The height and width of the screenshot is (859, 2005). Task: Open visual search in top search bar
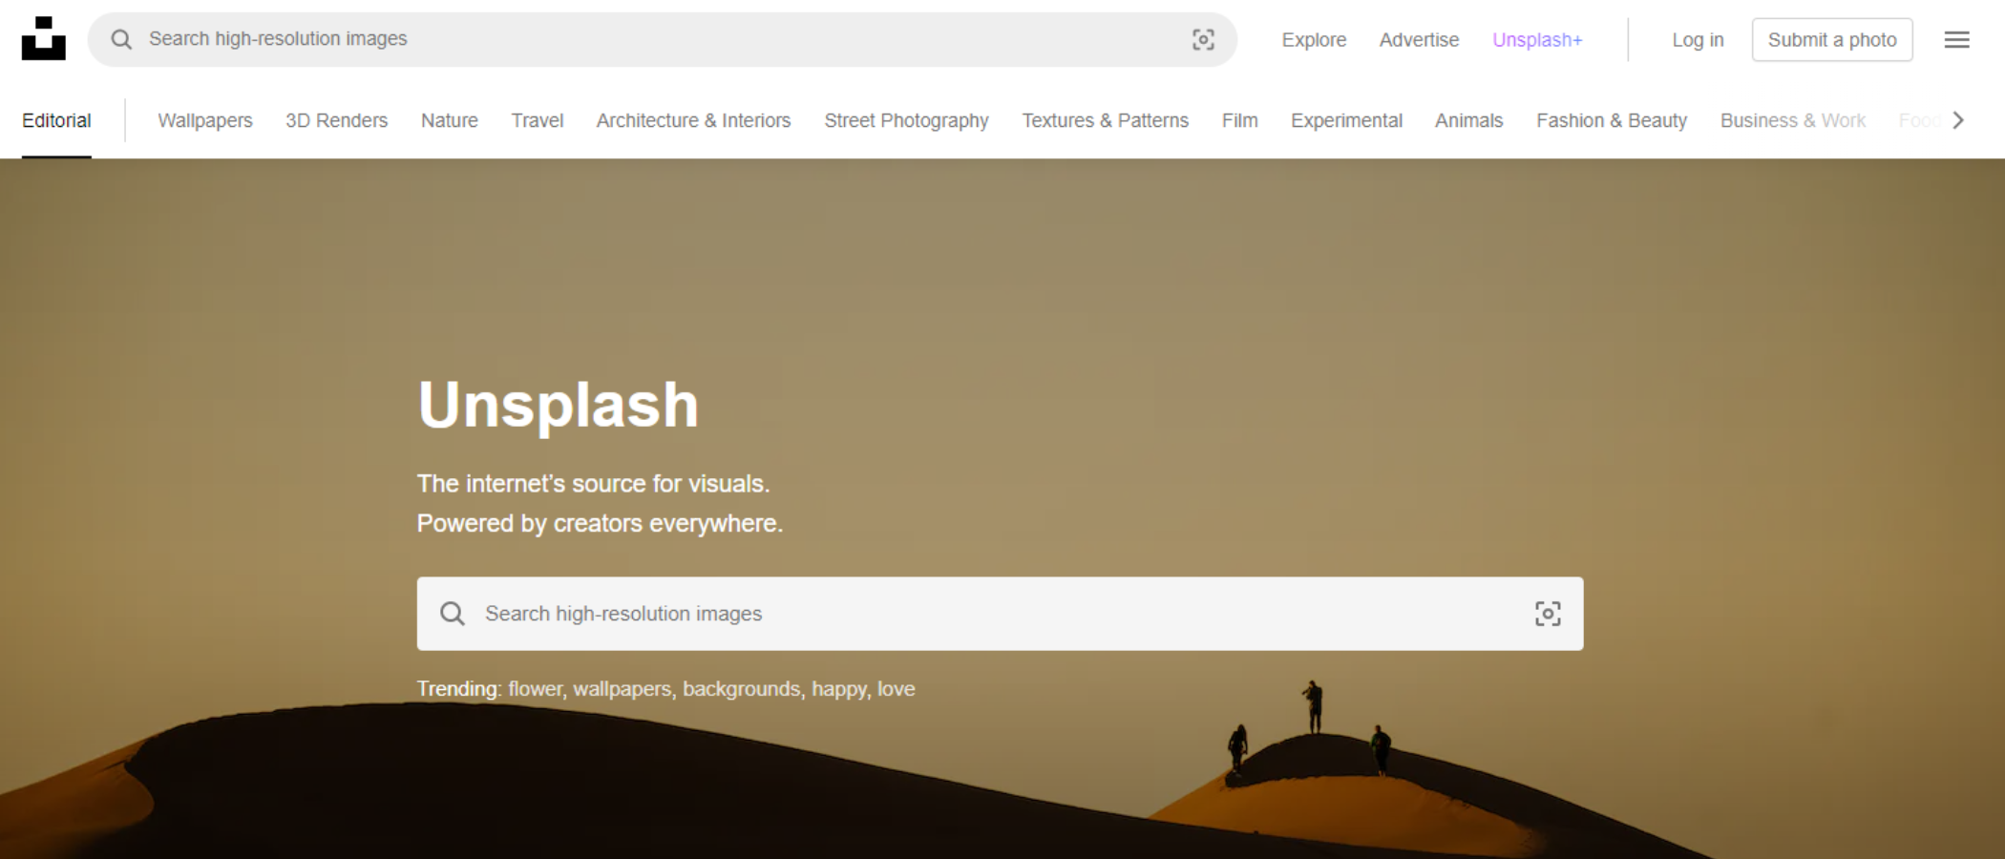pyautogui.click(x=1203, y=39)
